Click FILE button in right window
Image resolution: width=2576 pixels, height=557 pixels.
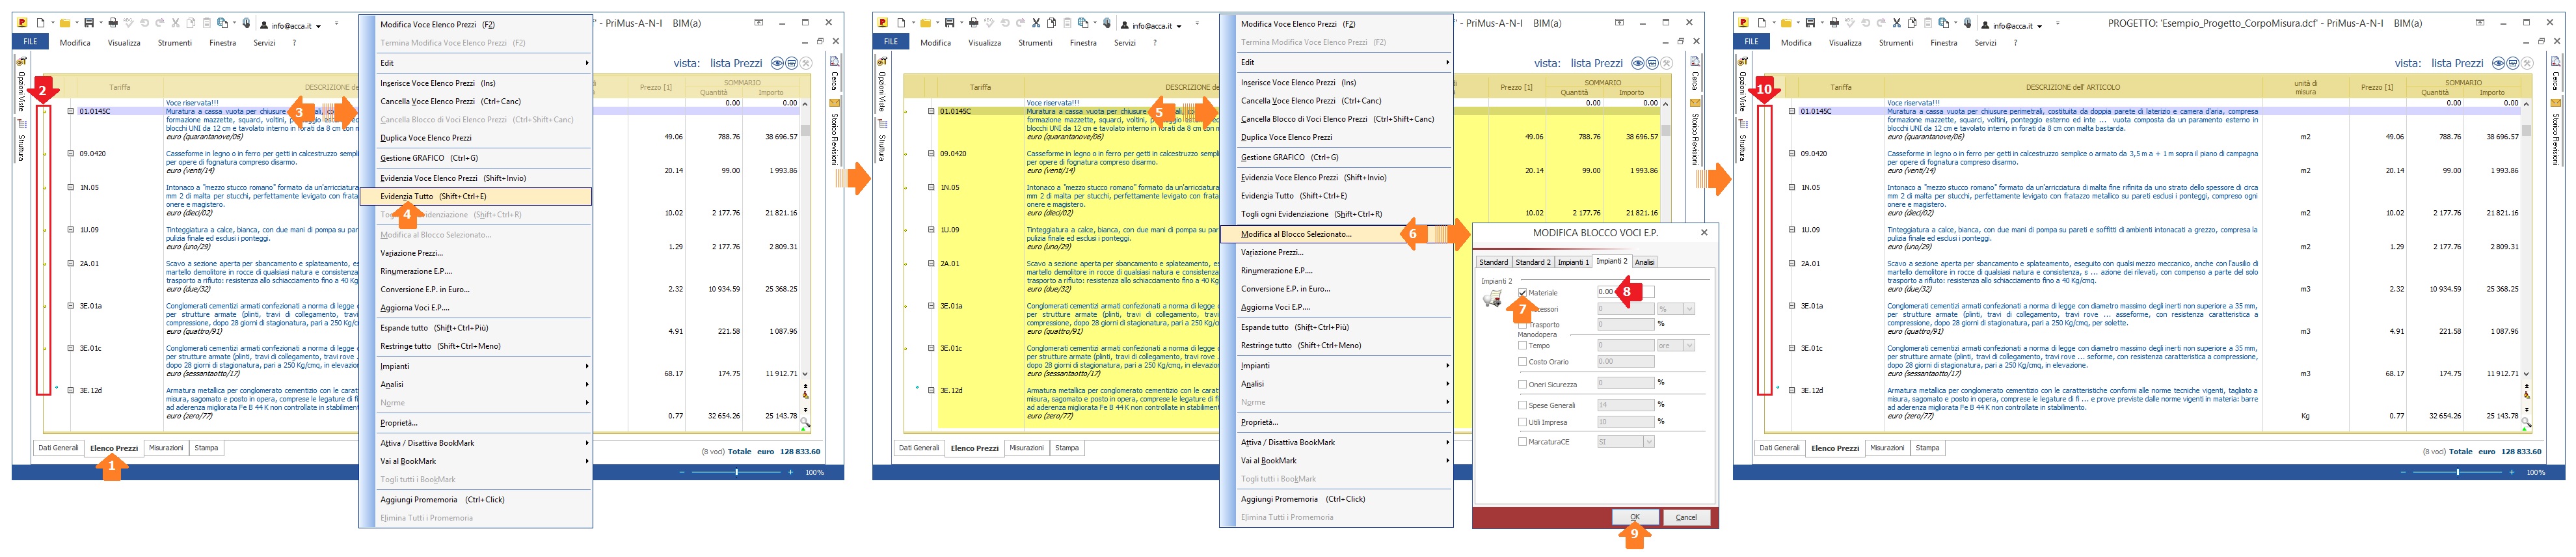1752,41
